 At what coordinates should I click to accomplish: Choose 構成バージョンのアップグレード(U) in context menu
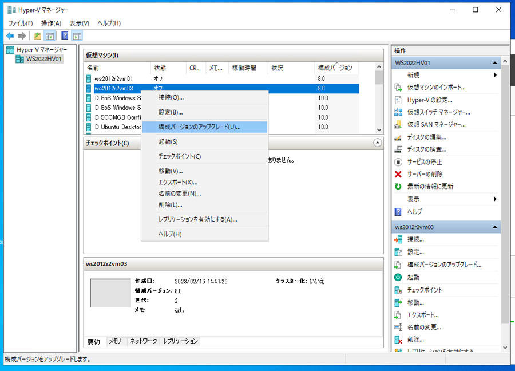(204, 127)
